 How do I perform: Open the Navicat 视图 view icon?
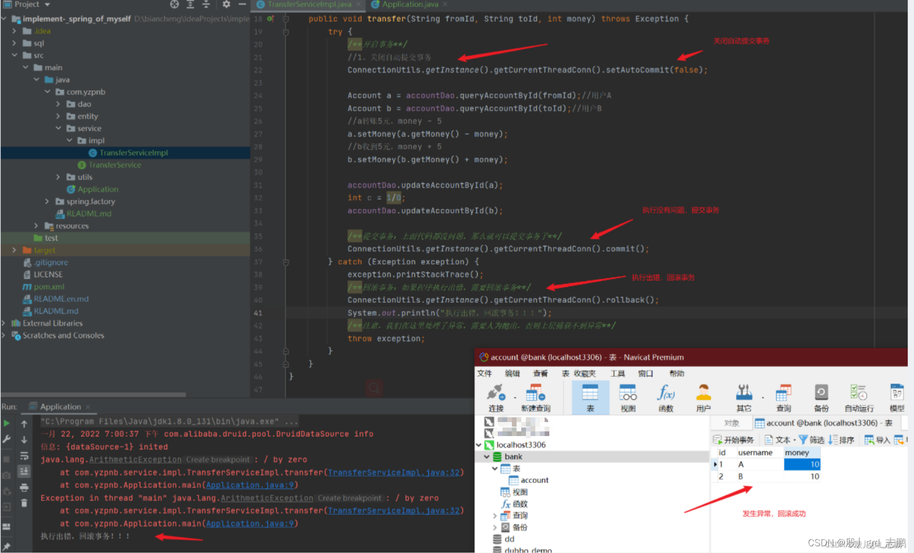628,398
